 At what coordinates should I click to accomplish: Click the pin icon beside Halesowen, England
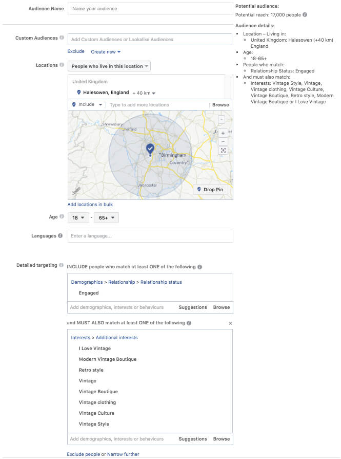78,92
